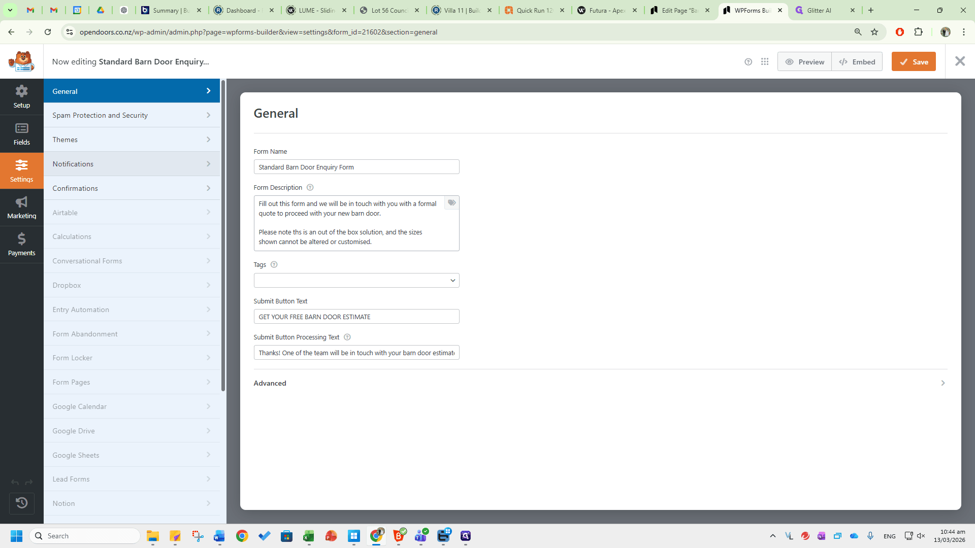Viewport: 975px width, 548px height.
Task: Switch to the Quick Run browser tab
Action: [535, 10]
